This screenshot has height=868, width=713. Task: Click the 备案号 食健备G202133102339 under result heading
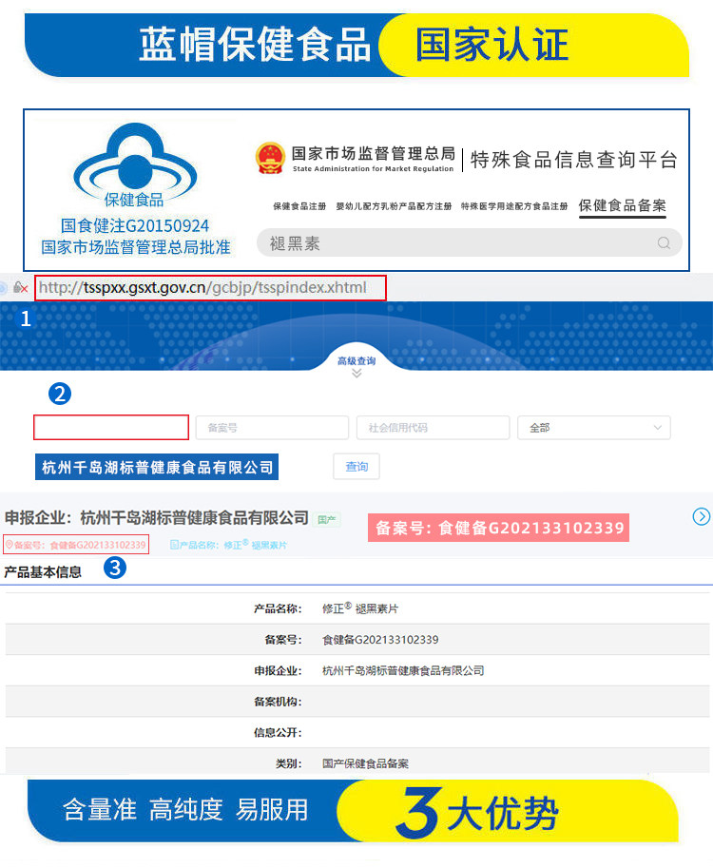click(76, 545)
